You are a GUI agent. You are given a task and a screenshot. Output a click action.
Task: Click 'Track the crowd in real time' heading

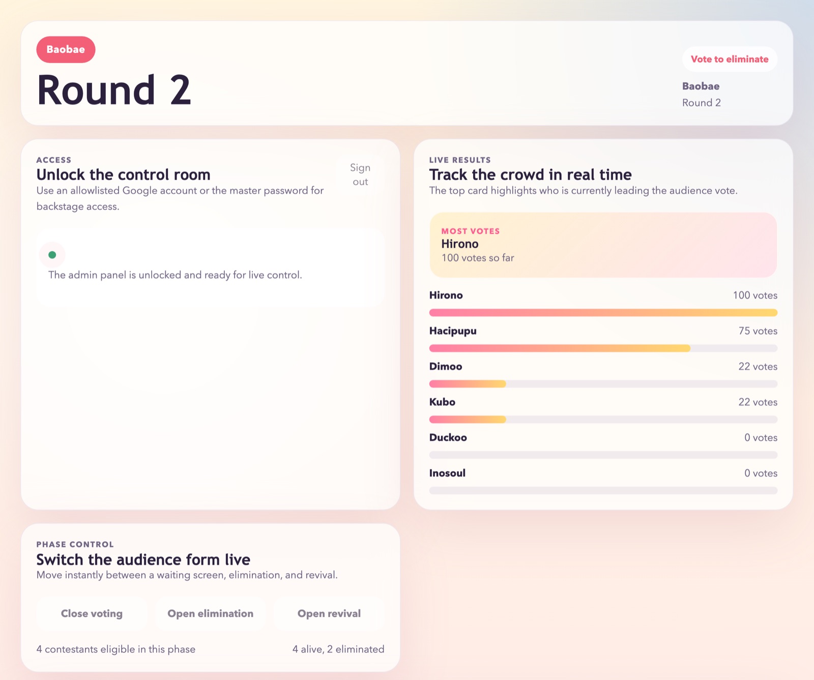[530, 174]
